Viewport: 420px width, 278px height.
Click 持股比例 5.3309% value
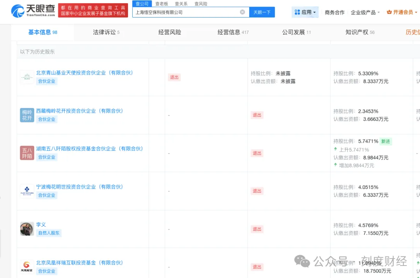tap(368, 73)
